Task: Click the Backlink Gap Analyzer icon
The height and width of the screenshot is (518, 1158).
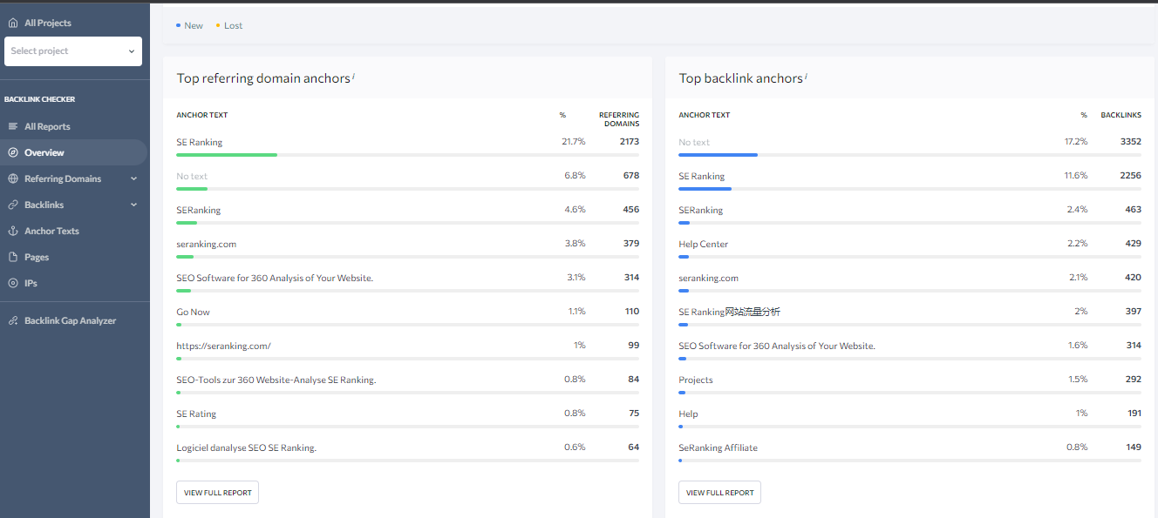Action: click(x=13, y=320)
